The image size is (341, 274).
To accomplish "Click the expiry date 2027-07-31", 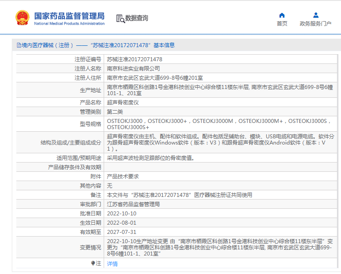I will 122,232.
